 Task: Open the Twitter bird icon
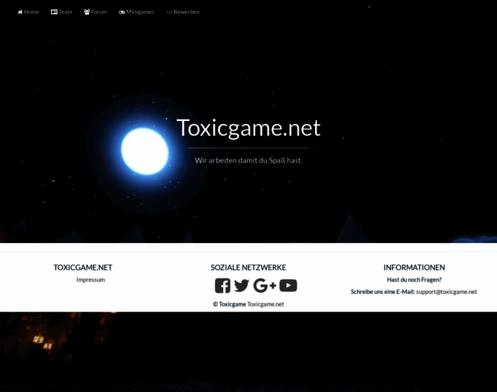pyautogui.click(x=241, y=286)
